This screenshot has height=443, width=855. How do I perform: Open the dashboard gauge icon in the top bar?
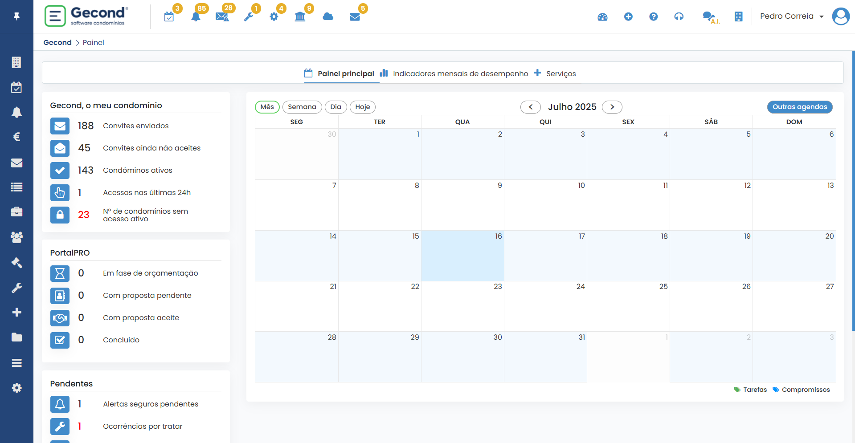pos(602,17)
